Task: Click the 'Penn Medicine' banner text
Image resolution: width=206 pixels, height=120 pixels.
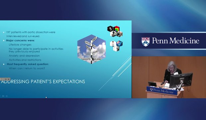Action: click(176, 41)
